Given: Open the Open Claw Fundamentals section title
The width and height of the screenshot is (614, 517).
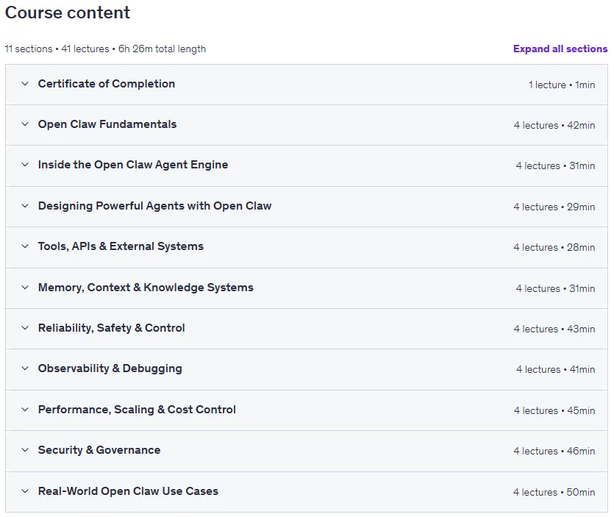Looking at the screenshot, I should click(x=107, y=124).
